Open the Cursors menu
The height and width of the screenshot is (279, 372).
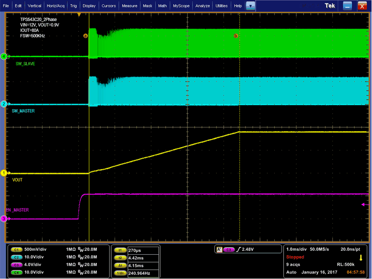click(109, 6)
